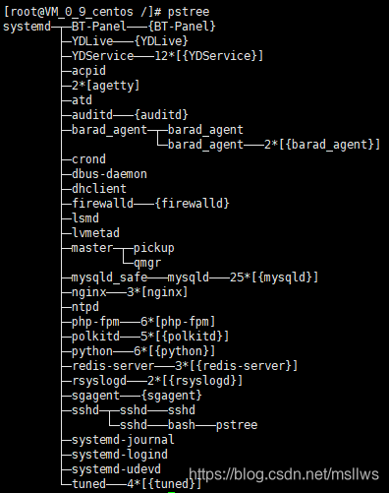Select the YDLive process node
The width and height of the screenshot is (389, 493).
(x=92, y=41)
